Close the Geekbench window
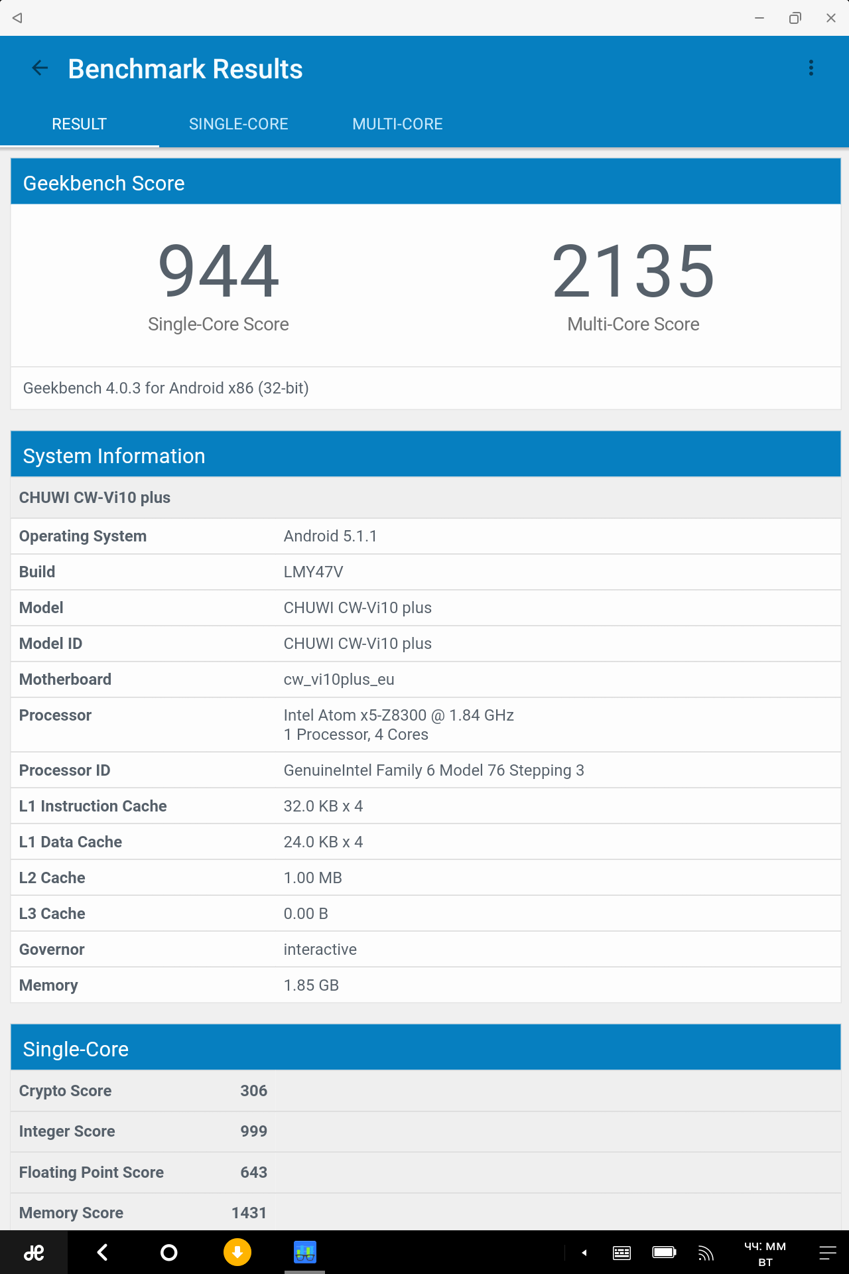 [x=831, y=18]
